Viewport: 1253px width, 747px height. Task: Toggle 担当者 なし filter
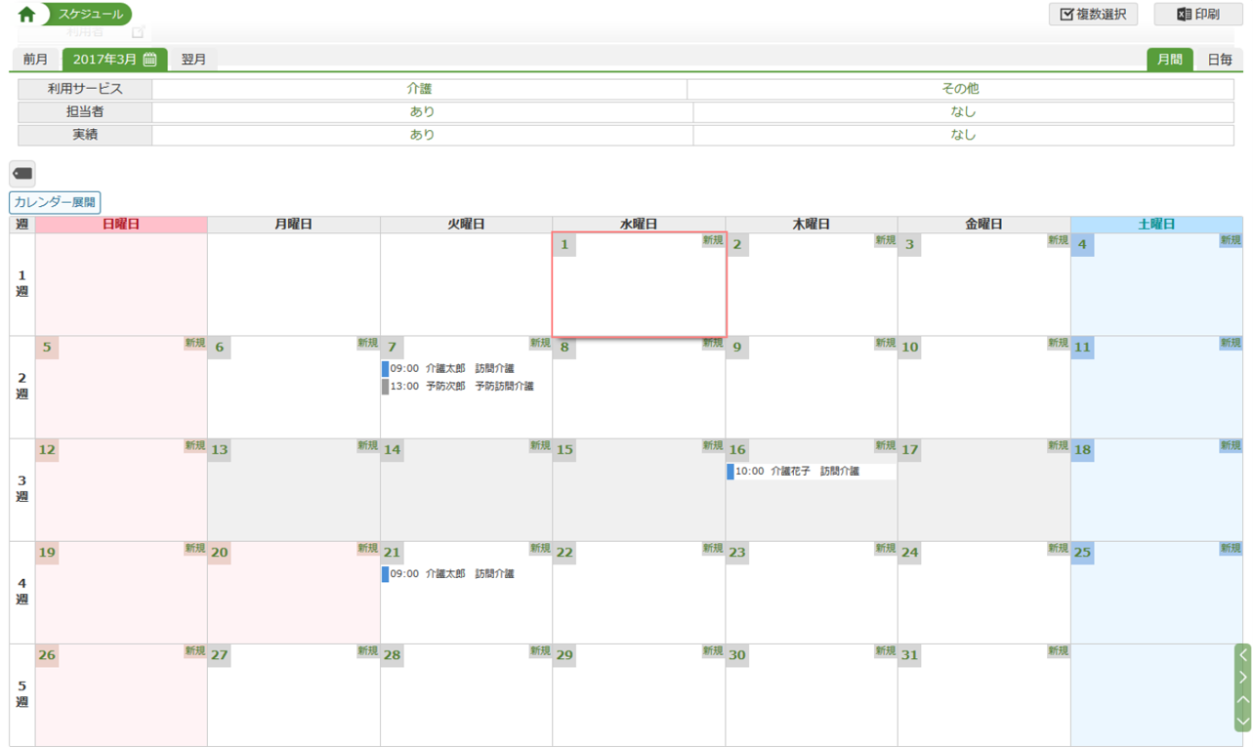(963, 112)
